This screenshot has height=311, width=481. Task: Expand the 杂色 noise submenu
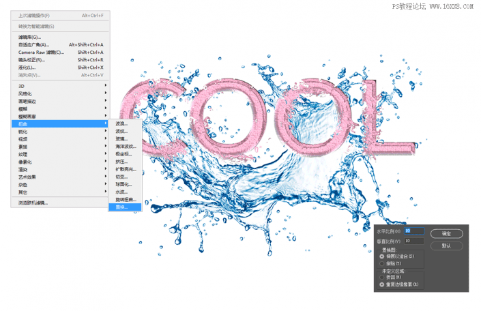coord(61,185)
